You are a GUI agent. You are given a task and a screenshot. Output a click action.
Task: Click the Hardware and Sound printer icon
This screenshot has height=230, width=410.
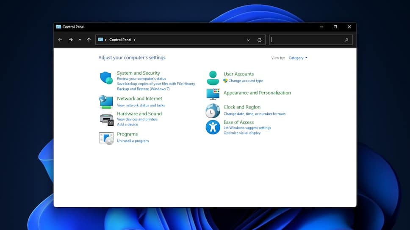point(106,119)
